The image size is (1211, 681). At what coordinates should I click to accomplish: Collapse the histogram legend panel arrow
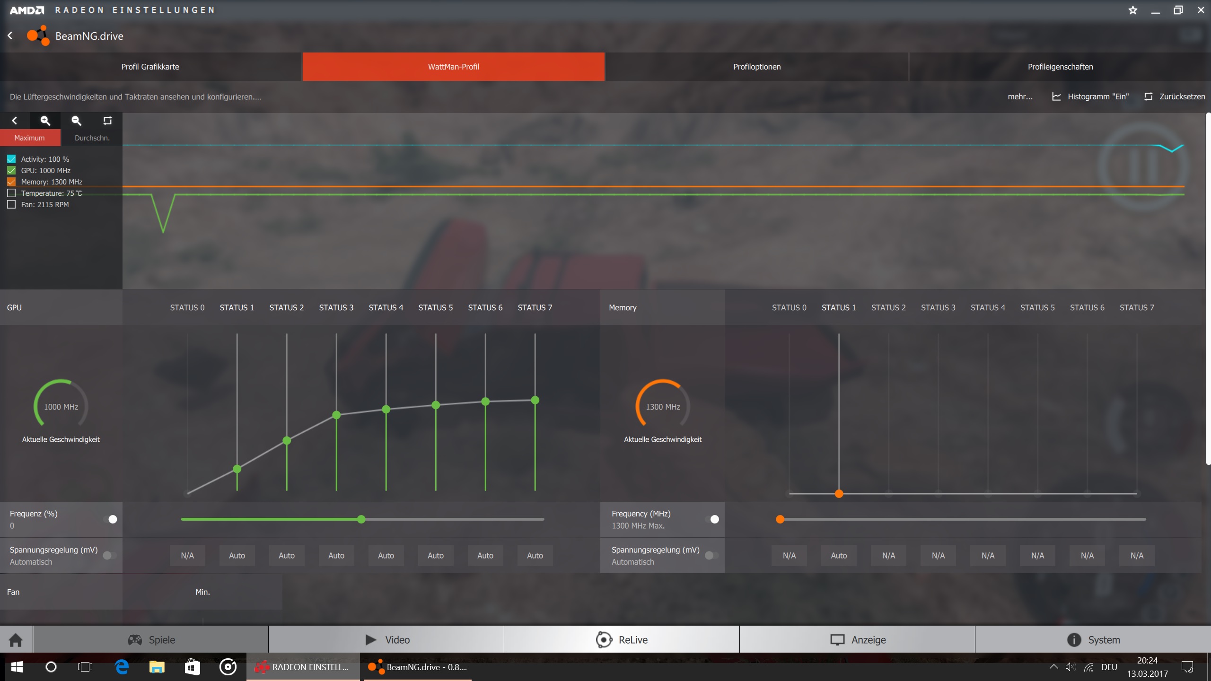15,121
